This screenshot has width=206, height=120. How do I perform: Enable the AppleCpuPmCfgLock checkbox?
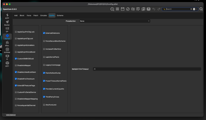tap(16, 32)
